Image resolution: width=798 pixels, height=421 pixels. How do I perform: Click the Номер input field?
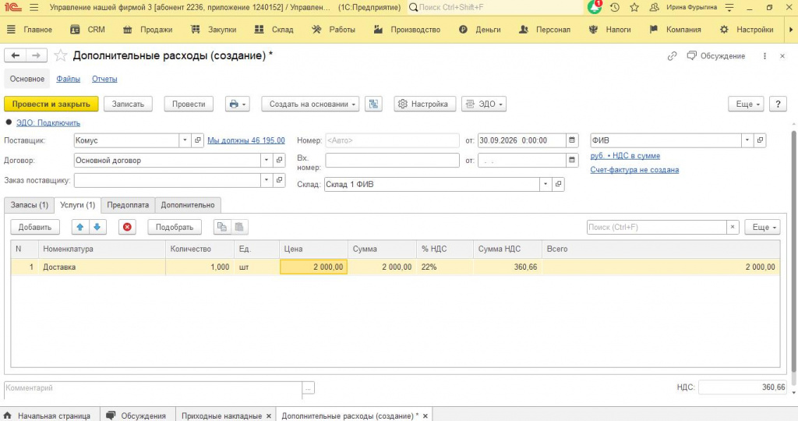pos(392,140)
